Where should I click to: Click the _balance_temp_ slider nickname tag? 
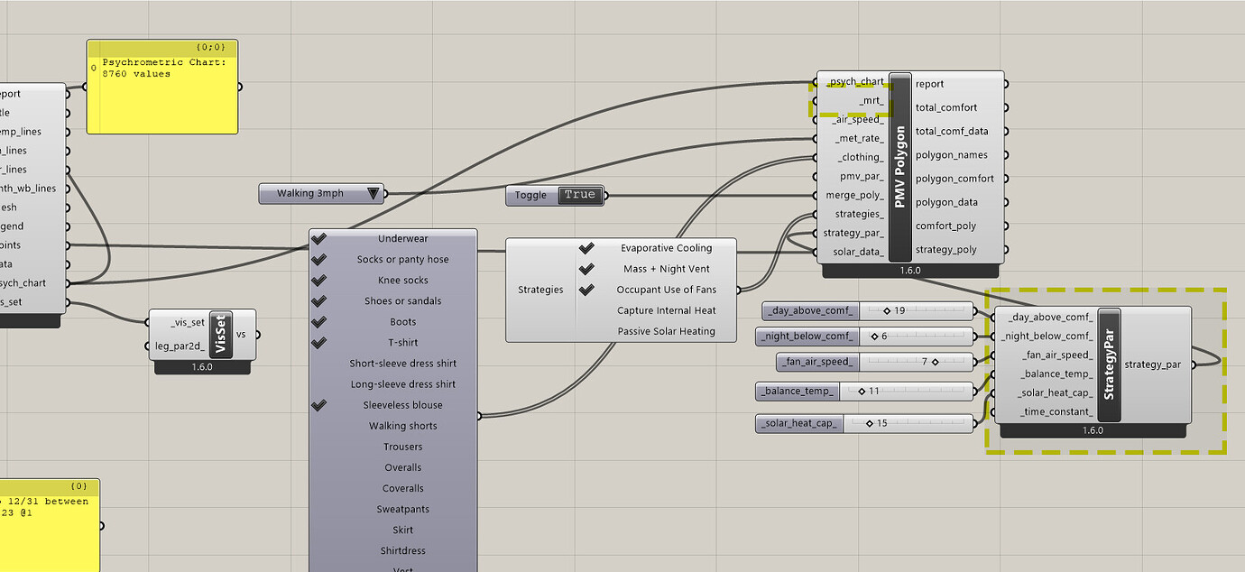[797, 392]
